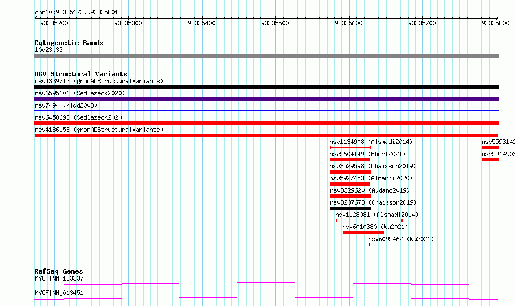Click ruler position 93335600

coord(348,23)
